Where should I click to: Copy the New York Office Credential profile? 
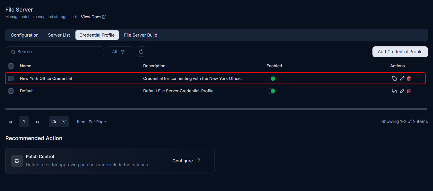(x=394, y=78)
